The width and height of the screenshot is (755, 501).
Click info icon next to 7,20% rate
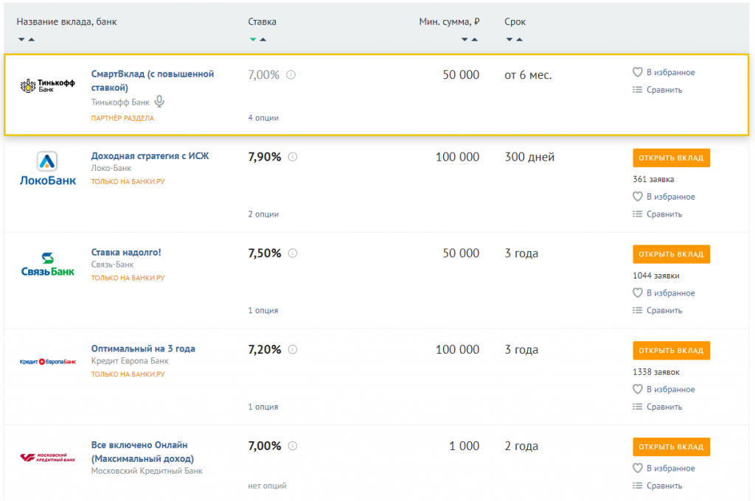coord(293,349)
